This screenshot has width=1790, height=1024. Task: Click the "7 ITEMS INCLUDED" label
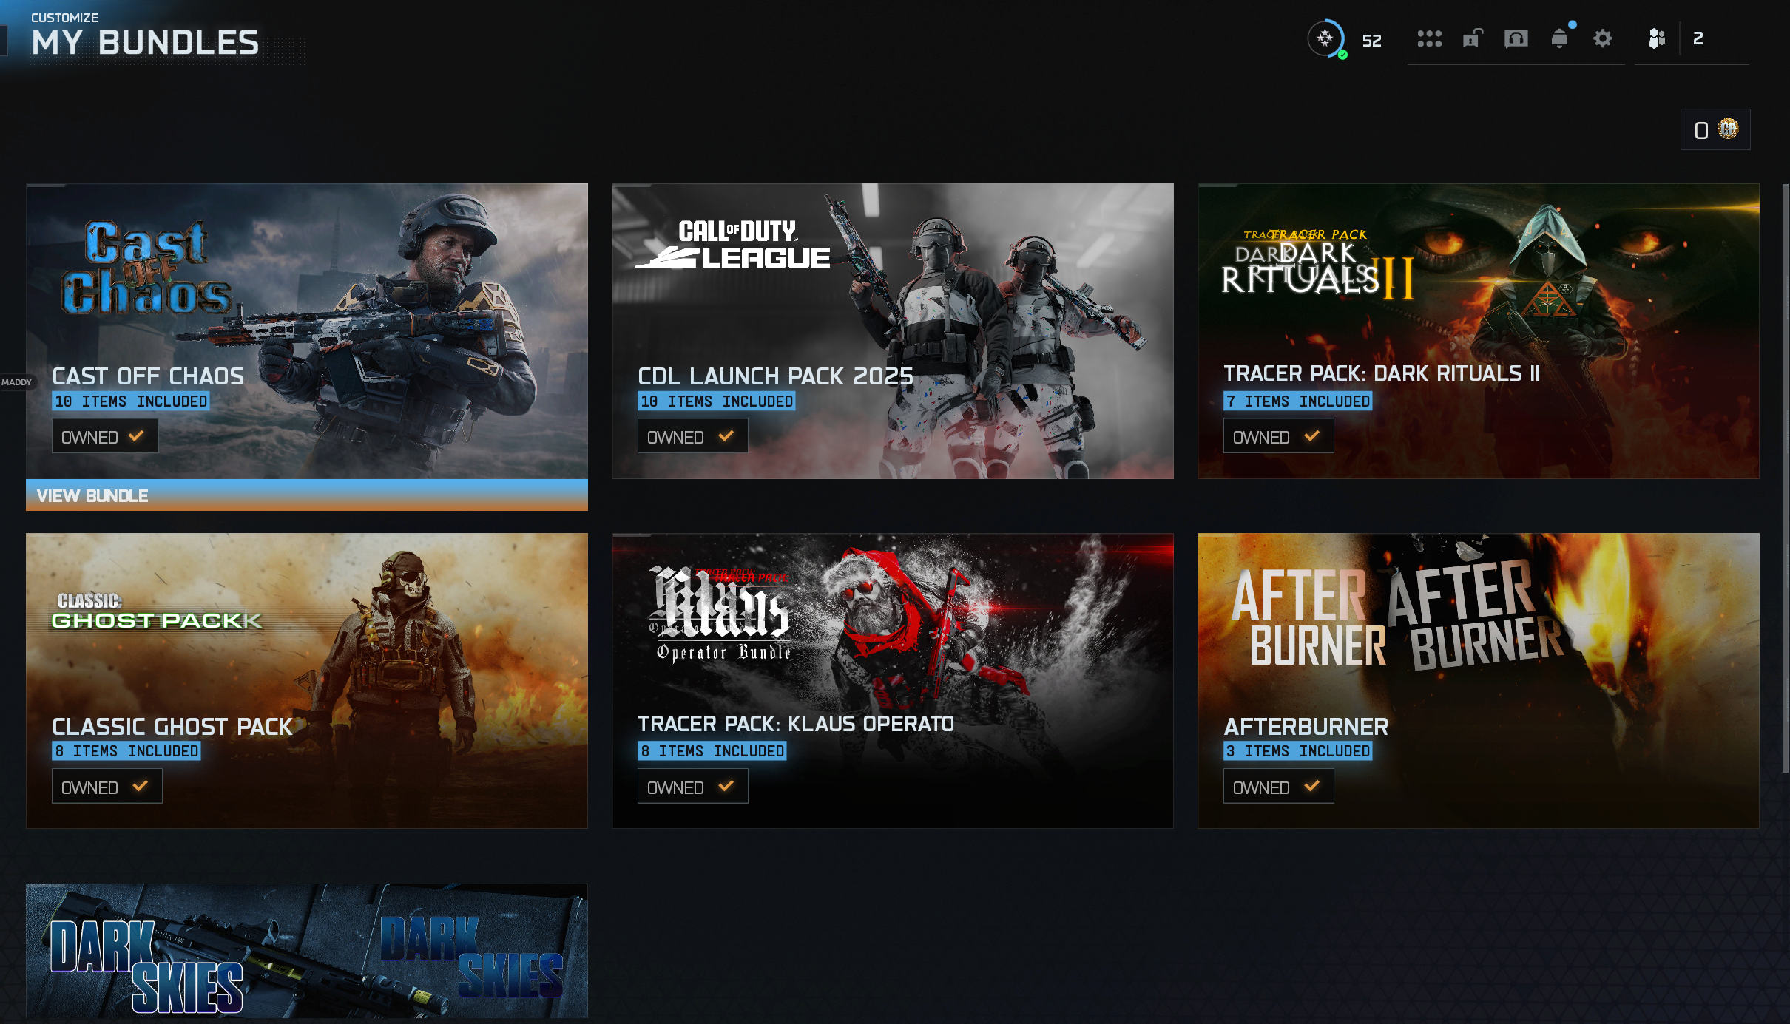click(1298, 401)
